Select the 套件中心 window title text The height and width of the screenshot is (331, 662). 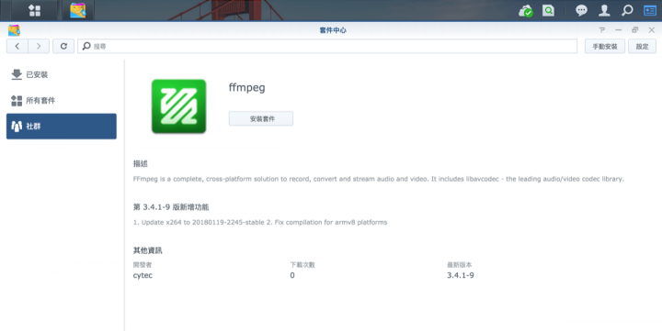[333, 30]
